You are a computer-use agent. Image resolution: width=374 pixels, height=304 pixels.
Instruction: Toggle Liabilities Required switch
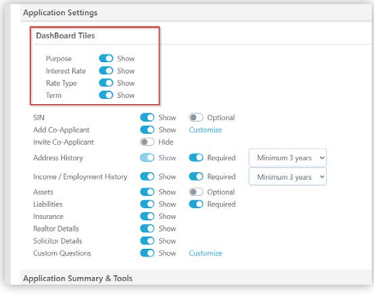click(196, 204)
